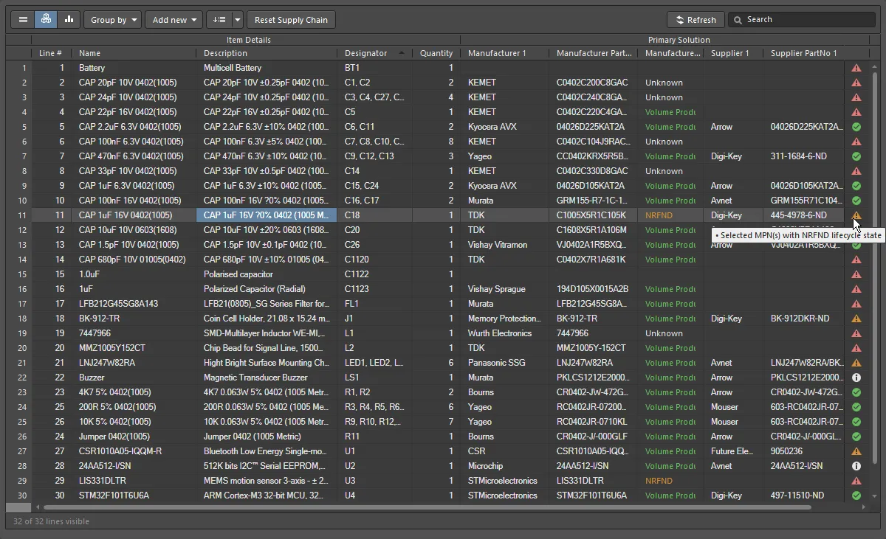Click the designator cell 'LED1, LED2, L...'
Viewport: 886px width, 539px height.
click(x=374, y=363)
